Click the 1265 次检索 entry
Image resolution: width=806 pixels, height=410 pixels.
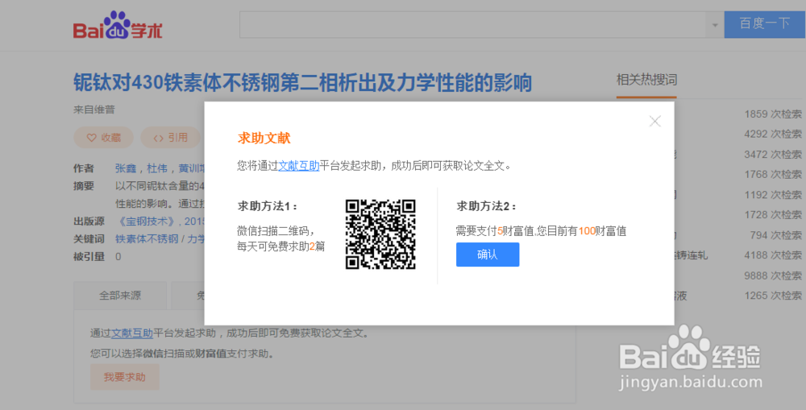click(773, 296)
